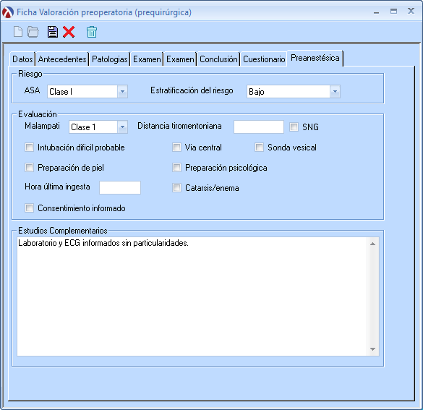Check Intubación dificil probable

coord(29,148)
